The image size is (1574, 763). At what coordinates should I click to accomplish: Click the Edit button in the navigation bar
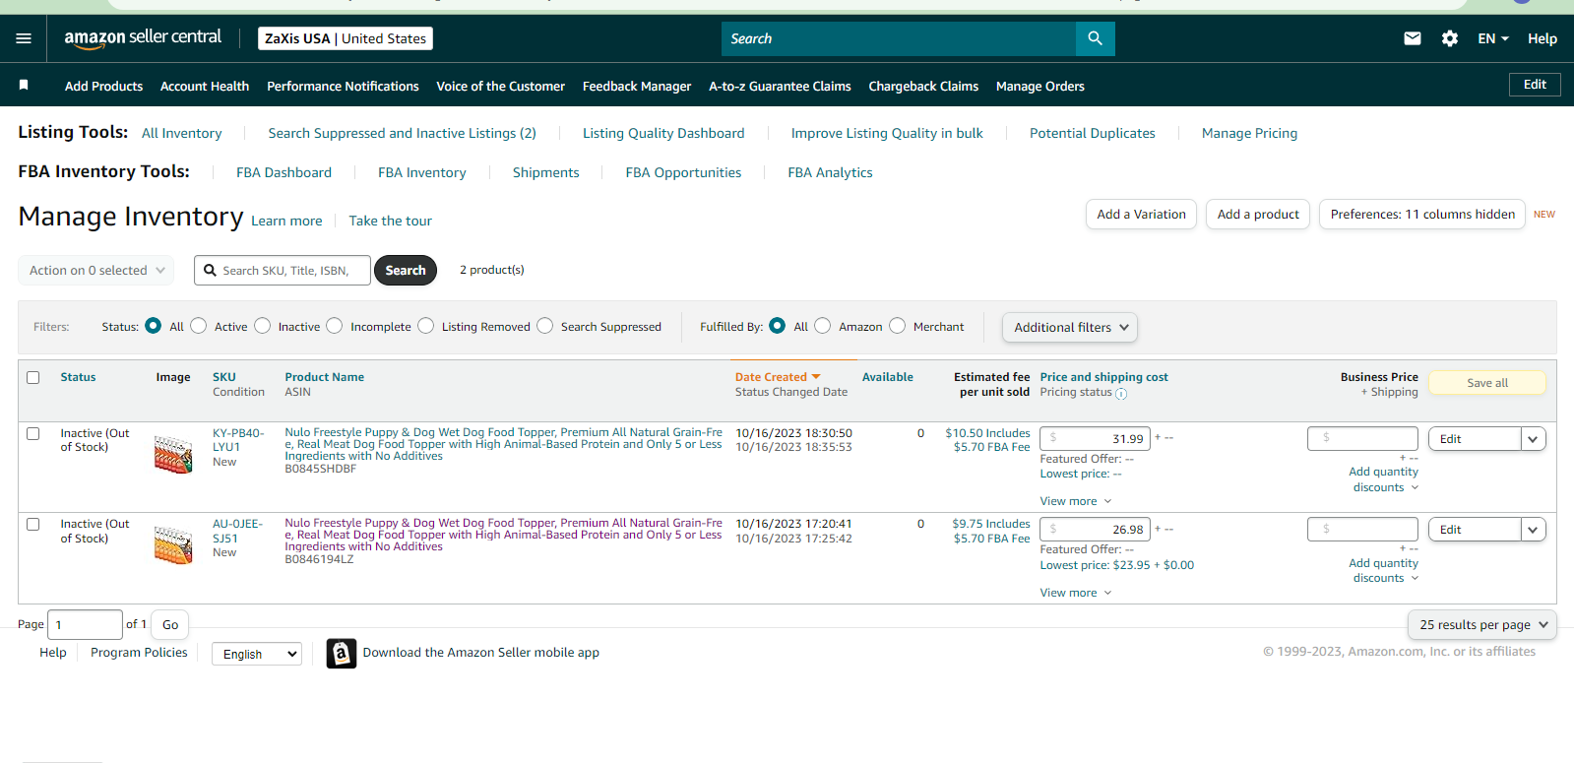[1535, 85]
